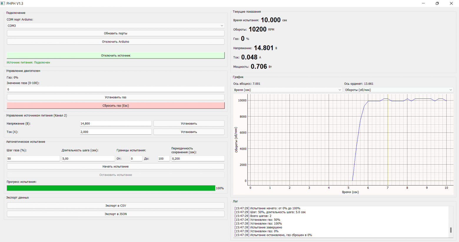Click the Газ: 0% label in motor control
This screenshot has height=242, width=459.
pyautogui.click(x=12, y=77)
